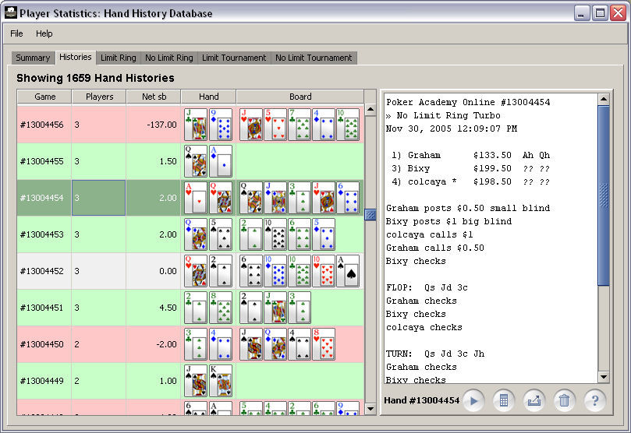This screenshot has width=631, height=433.
Task: Click the Hand column header
Action: pyautogui.click(x=209, y=97)
